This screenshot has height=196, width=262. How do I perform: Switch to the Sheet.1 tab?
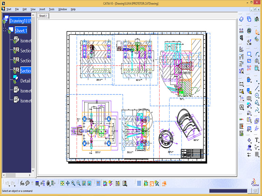pos(43,16)
